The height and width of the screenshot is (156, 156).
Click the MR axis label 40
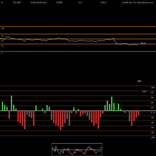pyautogui.click(x=152, y=103)
